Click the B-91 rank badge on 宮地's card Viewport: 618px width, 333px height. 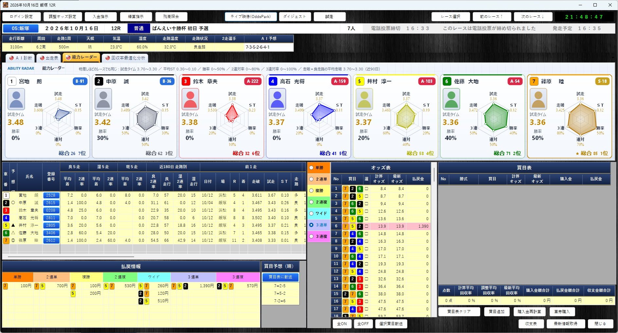(80, 81)
